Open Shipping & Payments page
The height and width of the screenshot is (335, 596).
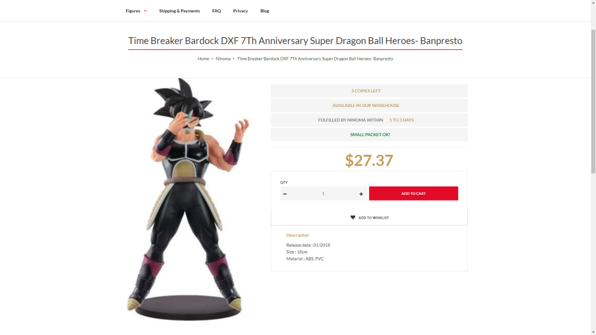(x=179, y=10)
